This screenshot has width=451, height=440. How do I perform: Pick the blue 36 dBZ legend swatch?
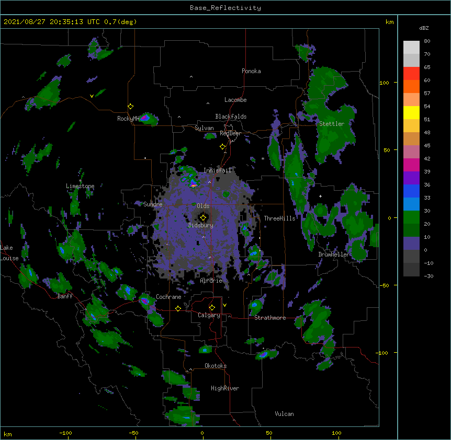[411, 191]
